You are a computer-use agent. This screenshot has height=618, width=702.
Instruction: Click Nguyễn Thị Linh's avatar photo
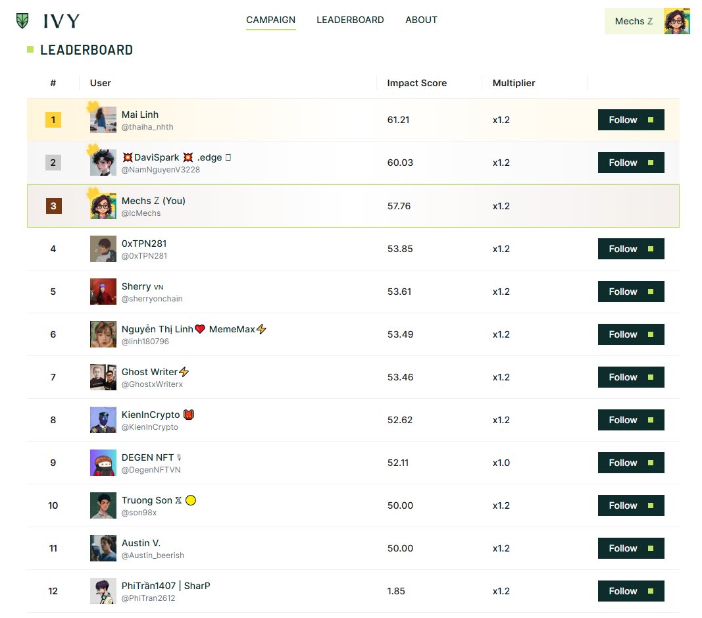103,334
